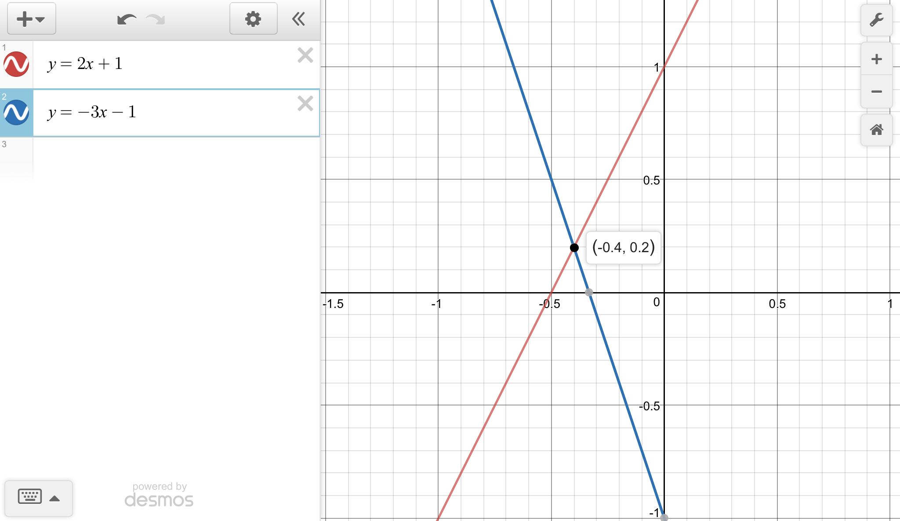
Task: Reset to default viewport with home
Action: [876, 130]
